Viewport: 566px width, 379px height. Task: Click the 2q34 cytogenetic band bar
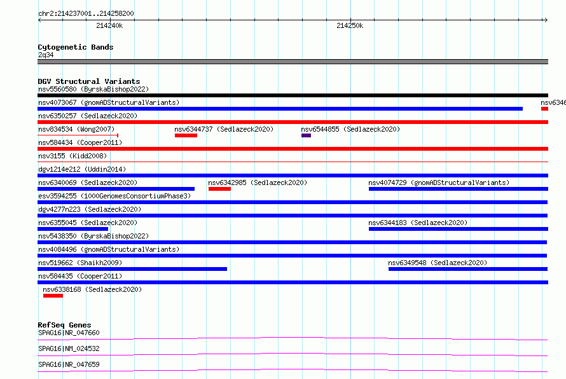tap(293, 62)
